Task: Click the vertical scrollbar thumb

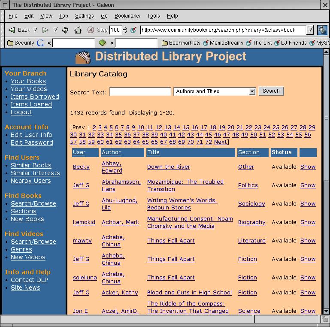Action: click(326, 118)
